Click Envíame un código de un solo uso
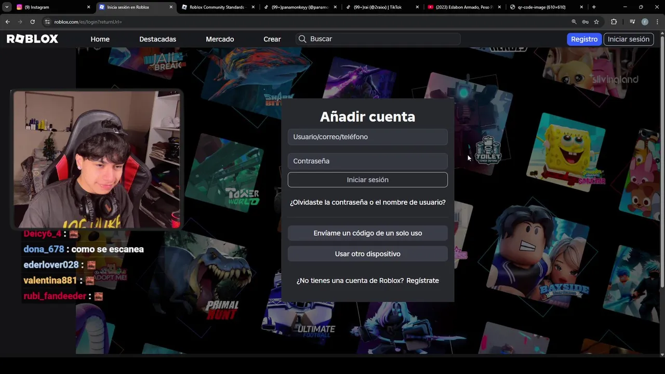The image size is (665, 374). (367, 233)
